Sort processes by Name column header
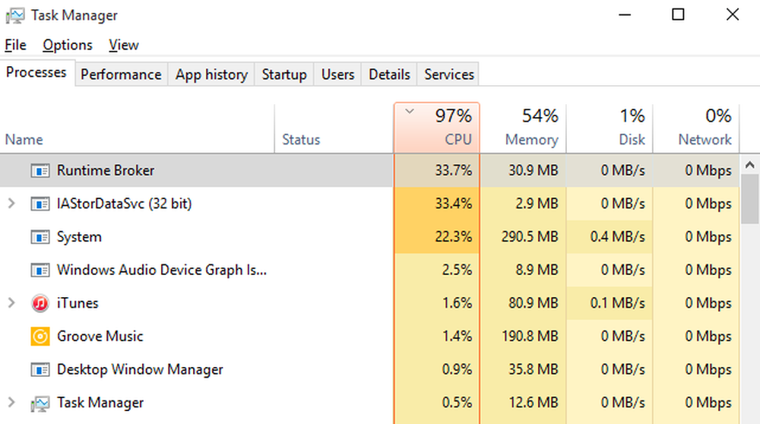The height and width of the screenshot is (424, 760). [x=24, y=140]
